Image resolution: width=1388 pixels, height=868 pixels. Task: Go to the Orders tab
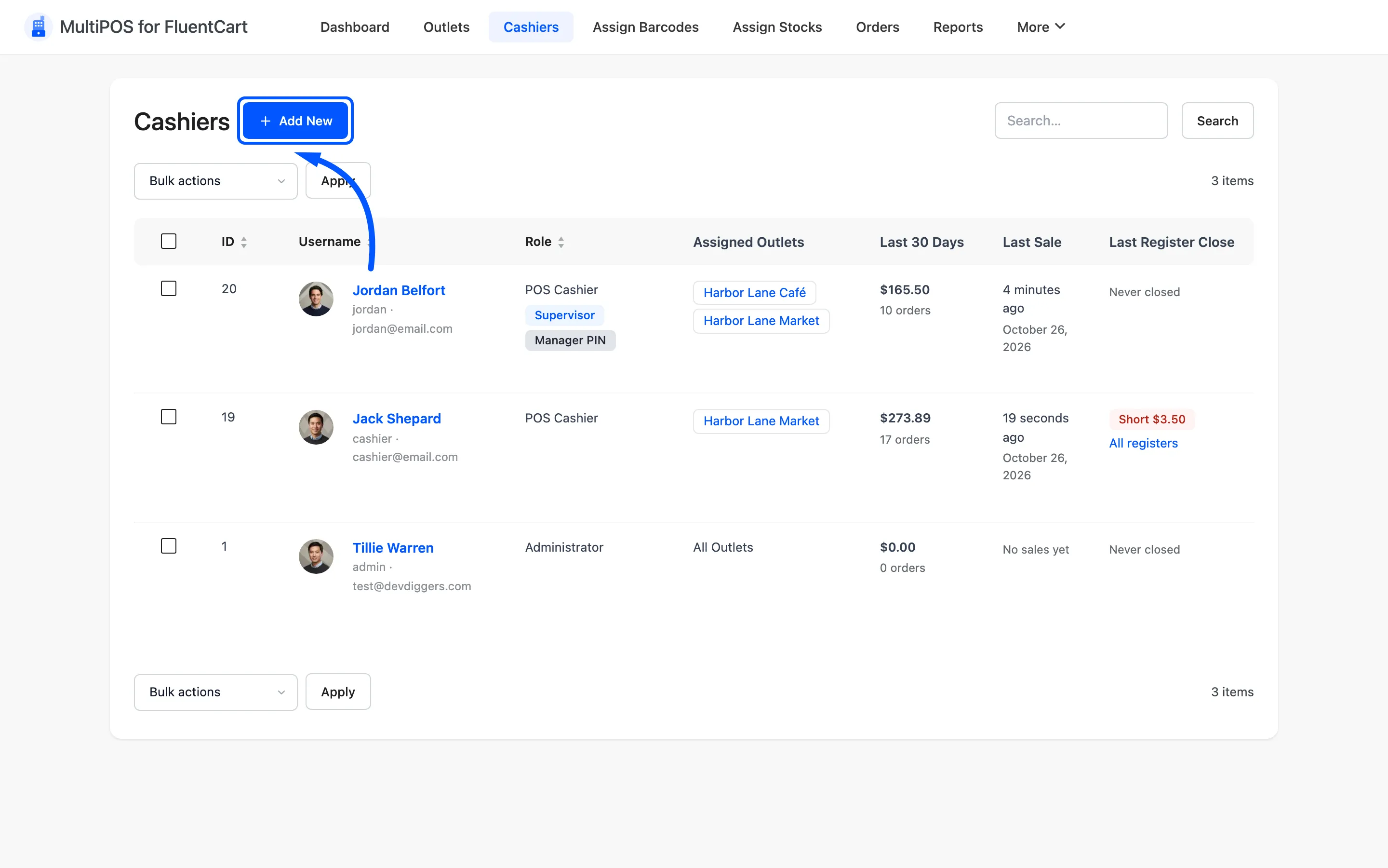tap(877, 27)
